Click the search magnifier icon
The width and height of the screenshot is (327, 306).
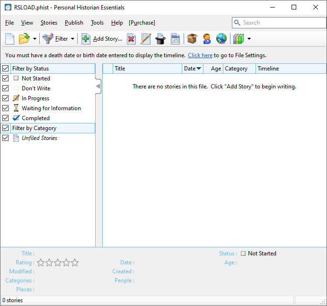(237, 23)
